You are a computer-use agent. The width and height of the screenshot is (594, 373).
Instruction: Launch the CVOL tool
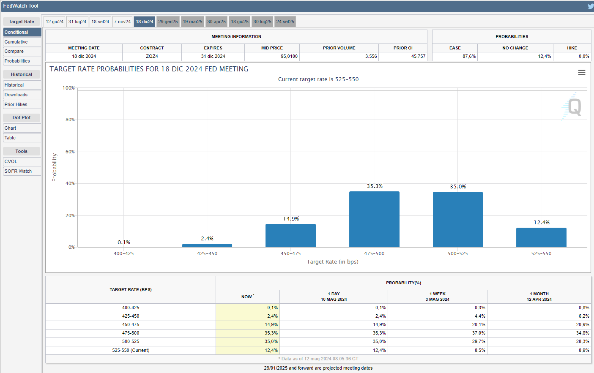[x=22, y=161]
